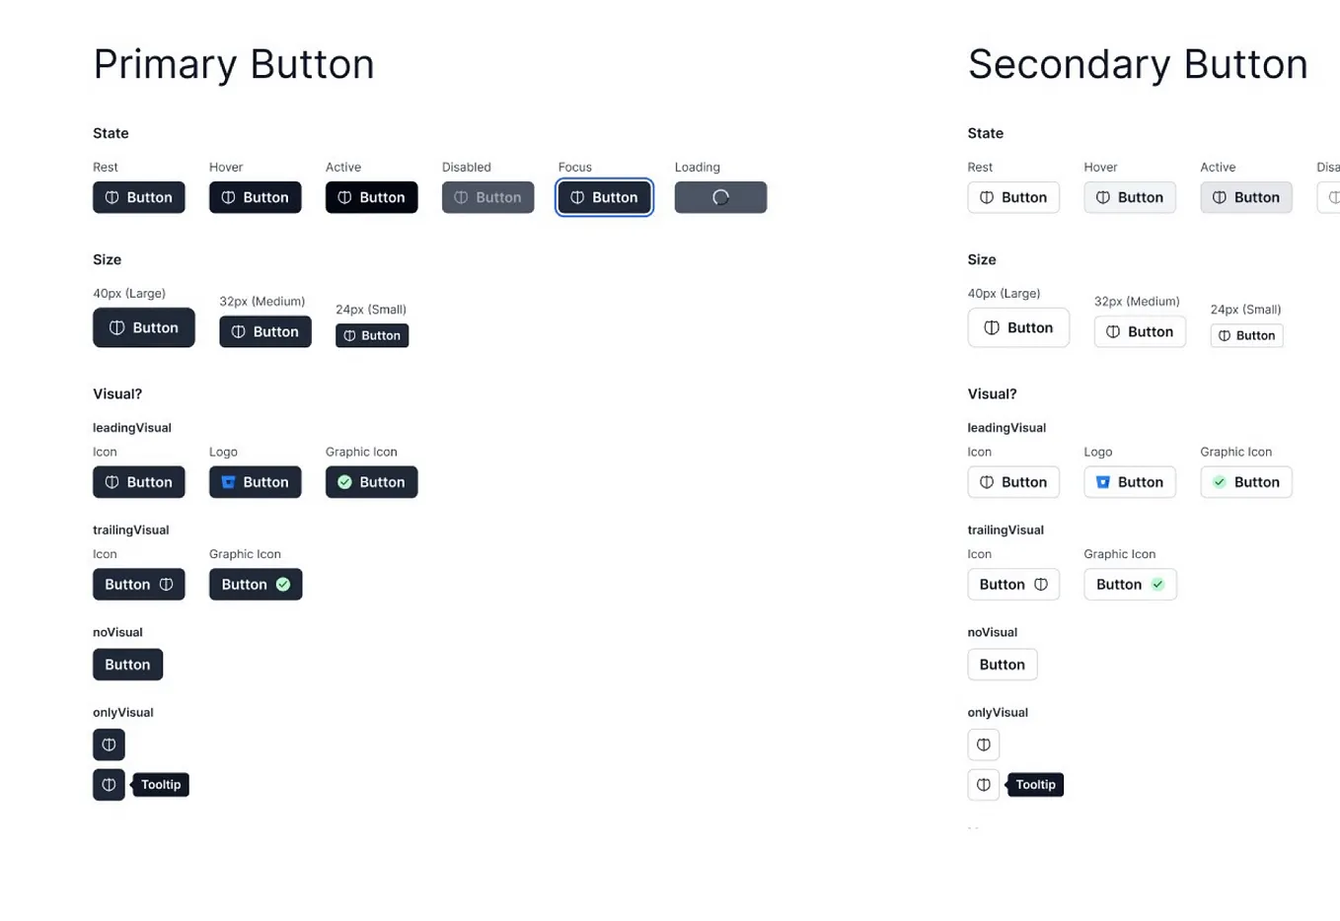
Task: Click the secondary Active state Button
Action: point(1246,197)
